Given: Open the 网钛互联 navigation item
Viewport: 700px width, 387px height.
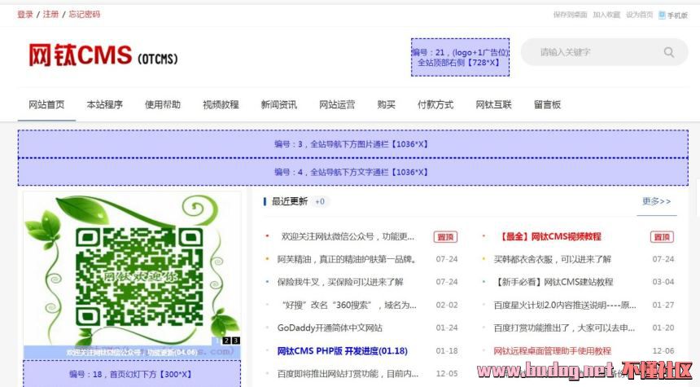Looking at the screenshot, I should click(x=493, y=104).
